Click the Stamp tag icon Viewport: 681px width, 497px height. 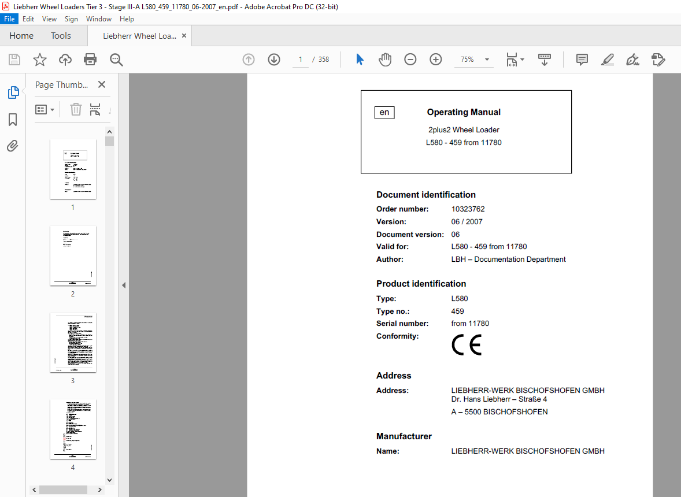(658, 60)
